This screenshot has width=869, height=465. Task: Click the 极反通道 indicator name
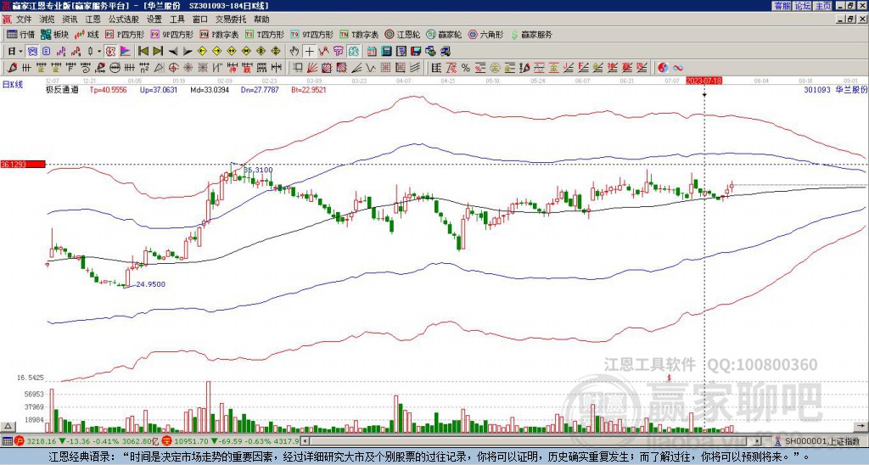coord(62,90)
